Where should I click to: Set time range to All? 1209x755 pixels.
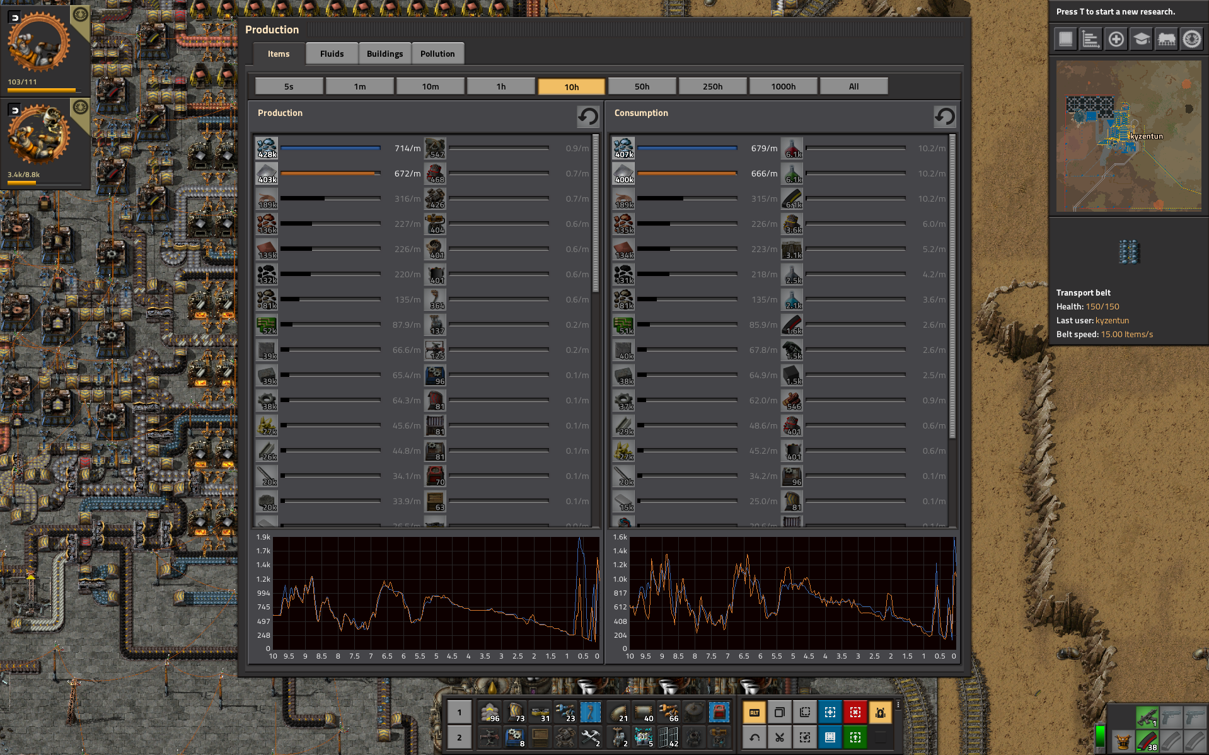coord(853,86)
